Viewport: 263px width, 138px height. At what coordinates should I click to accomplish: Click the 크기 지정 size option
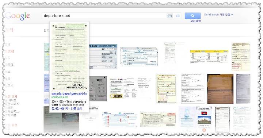click(x=10, y=115)
